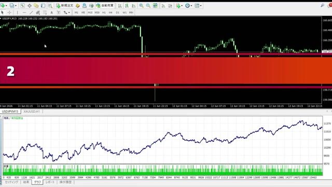Select the text label tool
The height and width of the screenshot is (187, 332).
tap(59, 12)
